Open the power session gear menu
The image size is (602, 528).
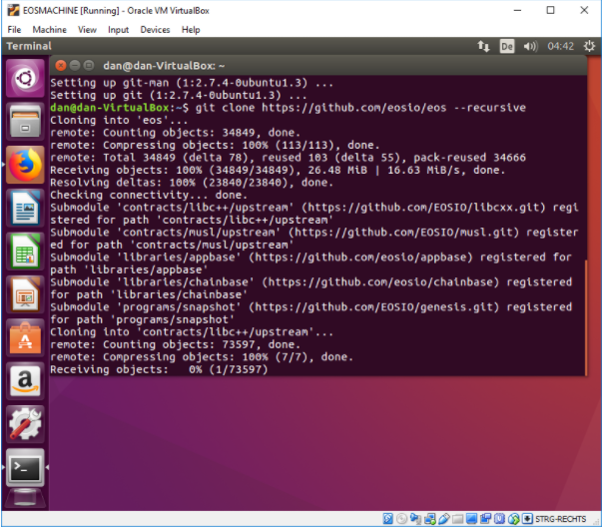tap(589, 47)
